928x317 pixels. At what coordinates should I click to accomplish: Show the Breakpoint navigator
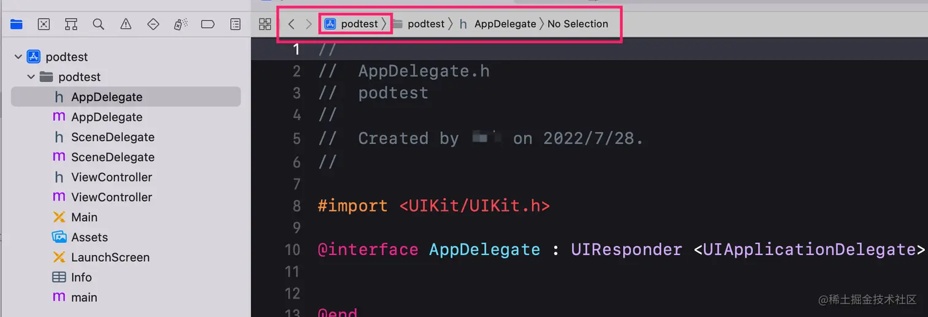(208, 25)
